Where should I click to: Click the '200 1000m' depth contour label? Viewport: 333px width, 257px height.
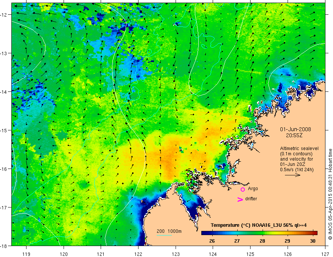[169, 231]
